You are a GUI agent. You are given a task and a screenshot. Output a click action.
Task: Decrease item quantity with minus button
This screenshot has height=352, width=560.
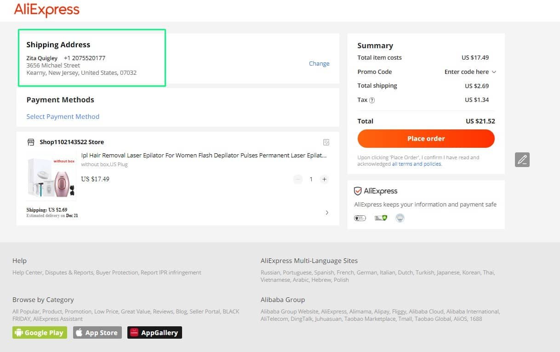298,179
